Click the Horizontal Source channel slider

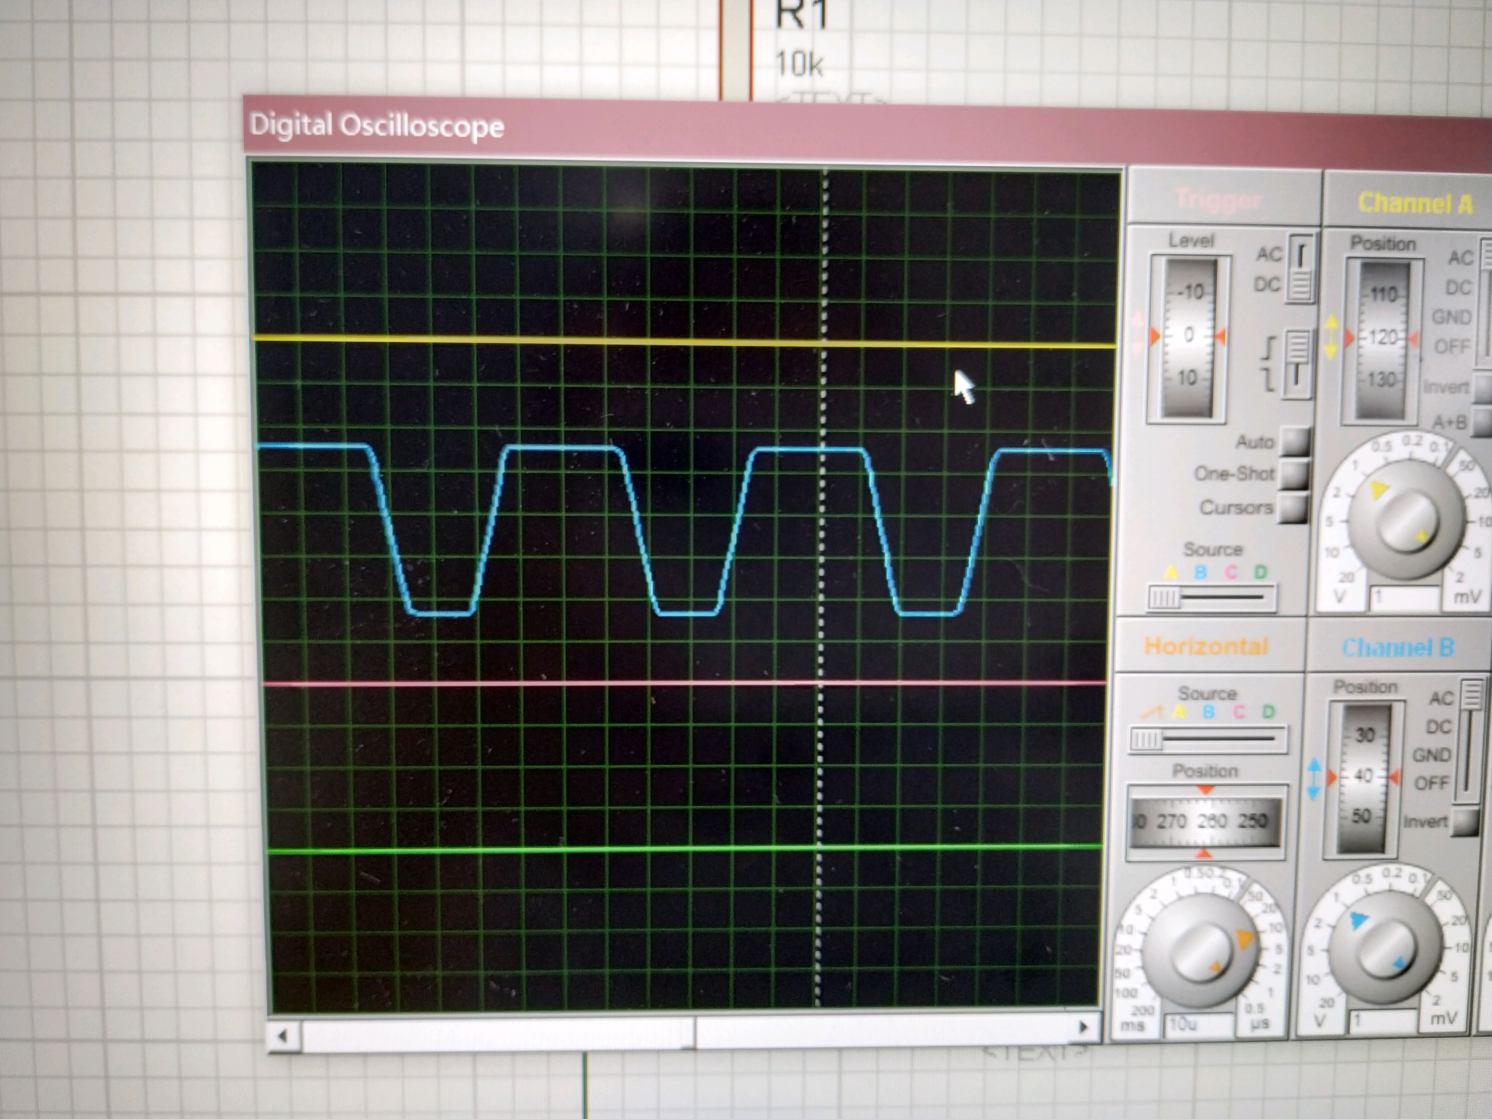1208,741
